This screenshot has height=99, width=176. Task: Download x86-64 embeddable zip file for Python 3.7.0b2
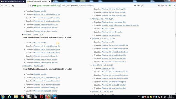click(115, 72)
